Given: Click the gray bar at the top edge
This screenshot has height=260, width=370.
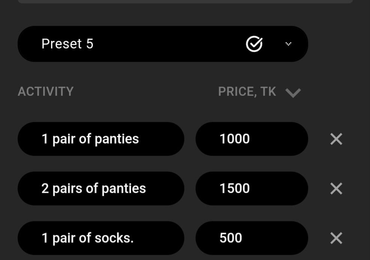Looking at the screenshot, I should tap(185, 2).
